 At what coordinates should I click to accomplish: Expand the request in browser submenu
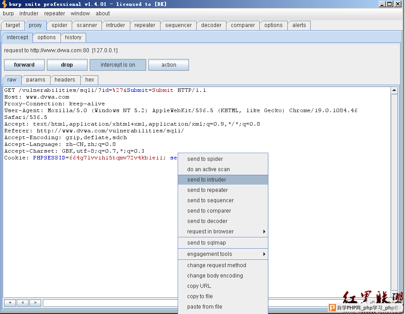point(223,232)
